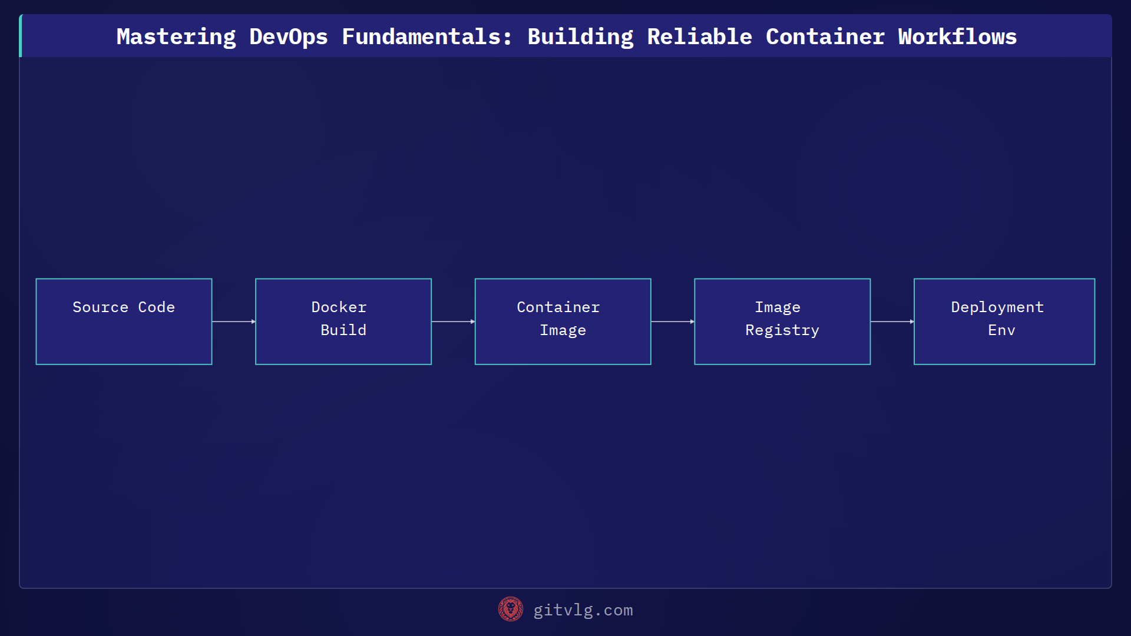The height and width of the screenshot is (636, 1131).
Task: Select the Deployment Env box
Action: coord(1004,322)
